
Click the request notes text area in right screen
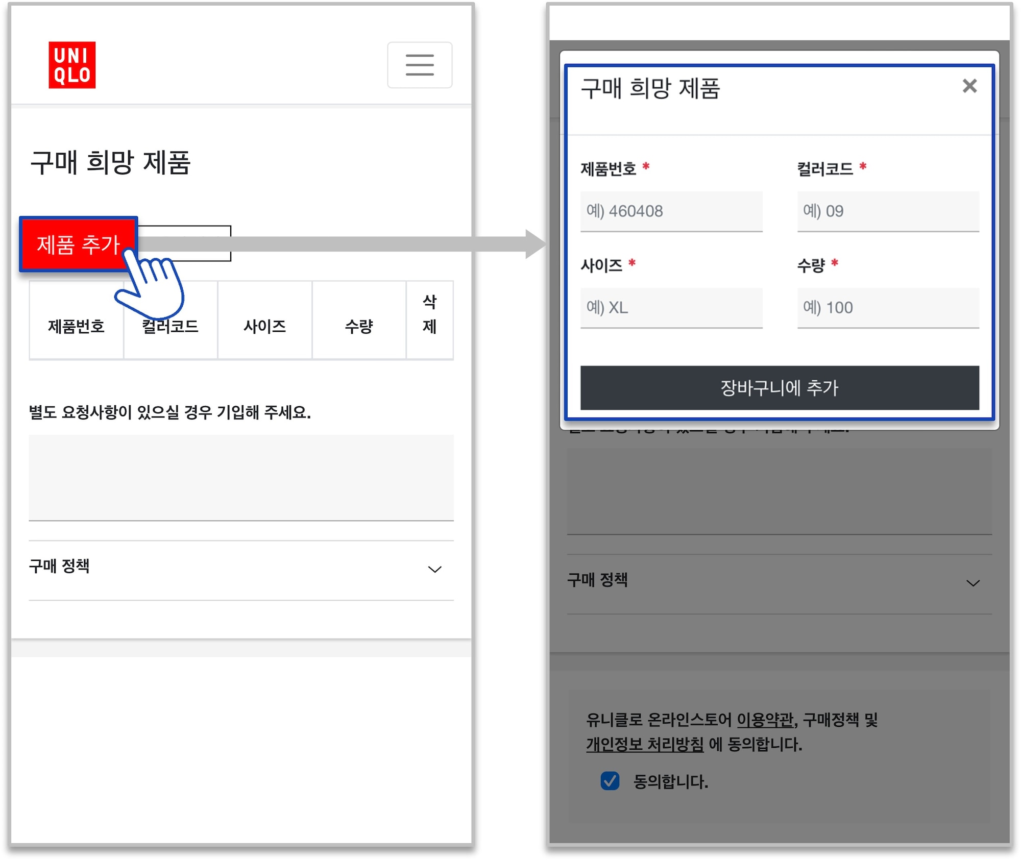click(780, 492)
